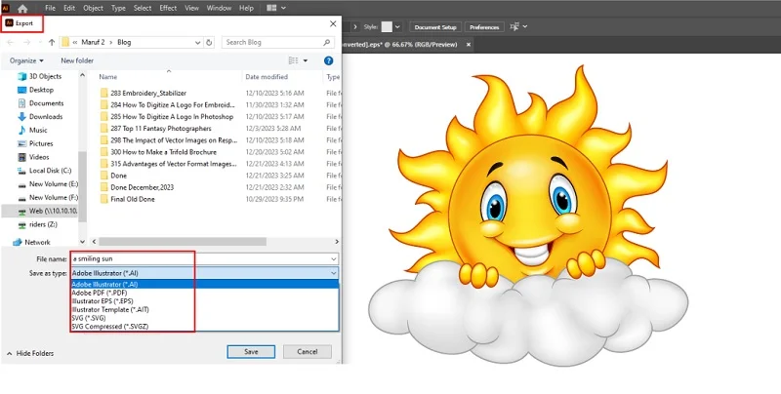The width and height of the screenshot is (781, 394).
Task: Click the navigation pane vertical scrollbar
Action: [83, 186]
